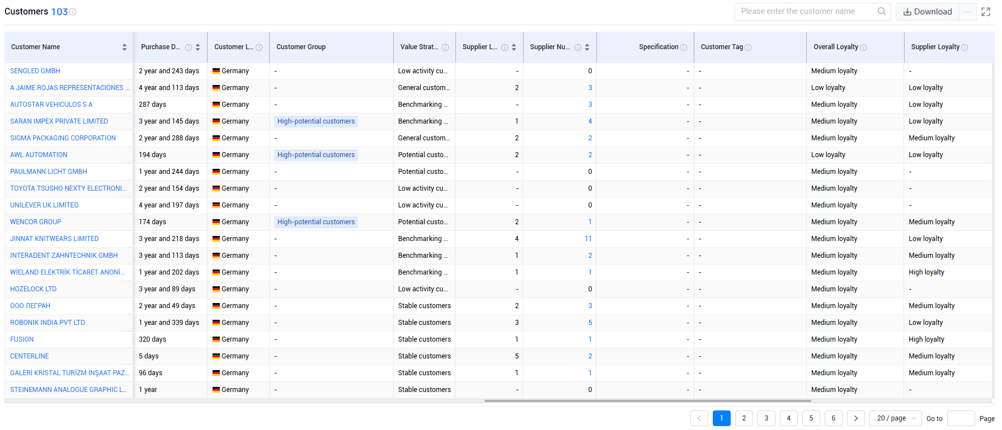Open AUTOSTAR VEHICULOS S A link

pos(51,105)
